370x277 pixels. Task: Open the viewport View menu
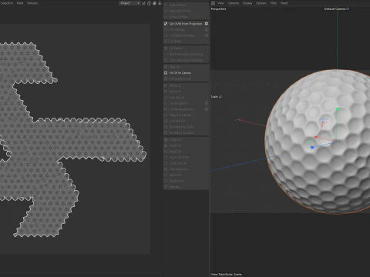220,3
